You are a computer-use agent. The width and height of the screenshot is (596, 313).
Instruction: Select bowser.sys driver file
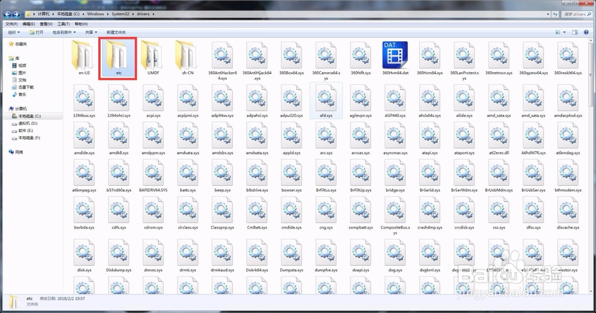[x=291, y=176]
